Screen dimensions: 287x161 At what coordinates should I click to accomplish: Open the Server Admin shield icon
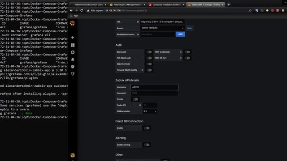73,74
